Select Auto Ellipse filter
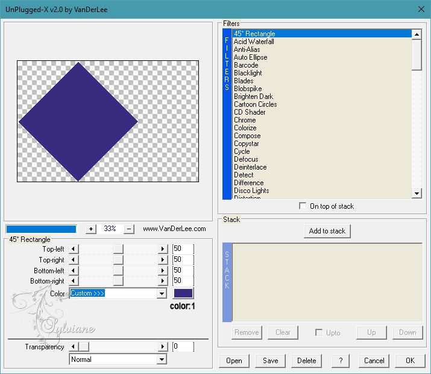 322,57
